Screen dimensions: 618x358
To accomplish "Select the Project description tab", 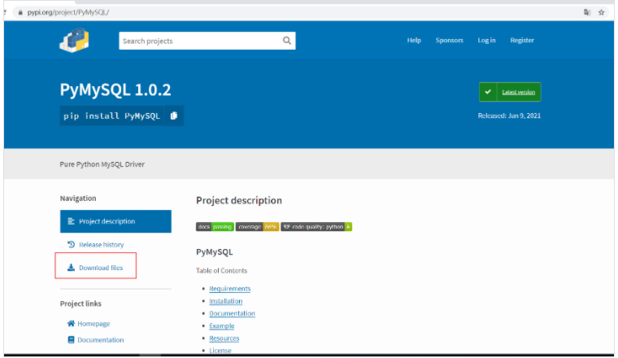I will click(x=115, y=221).
